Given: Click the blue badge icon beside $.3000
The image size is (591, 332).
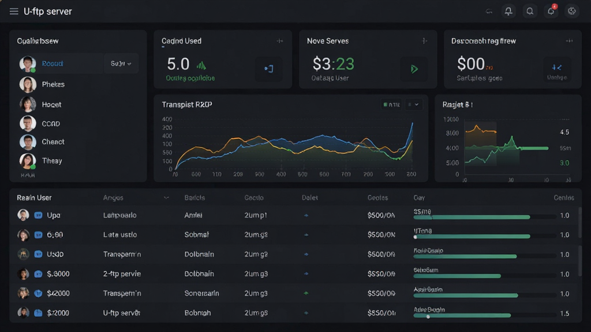Looking at the screenshot, I should [38, 274].
